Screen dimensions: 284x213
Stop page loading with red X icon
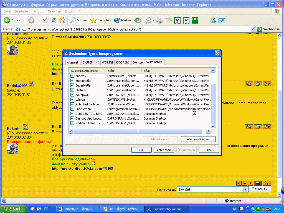click(x=44, y=20)
